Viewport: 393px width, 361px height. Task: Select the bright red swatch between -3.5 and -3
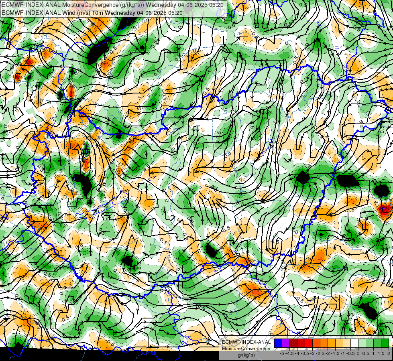309,343
